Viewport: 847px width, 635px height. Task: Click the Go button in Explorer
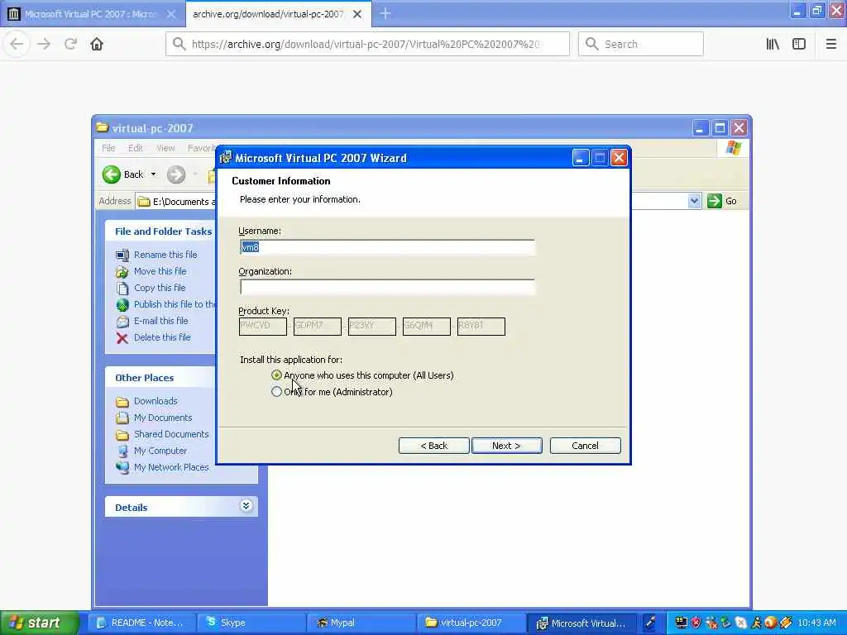click(722, 202)
